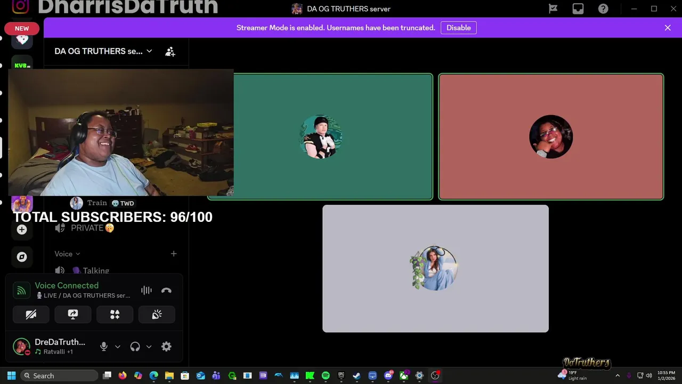Open Steam from the taskbar
The width and height of the screenshot is (682, 384).
356,375
